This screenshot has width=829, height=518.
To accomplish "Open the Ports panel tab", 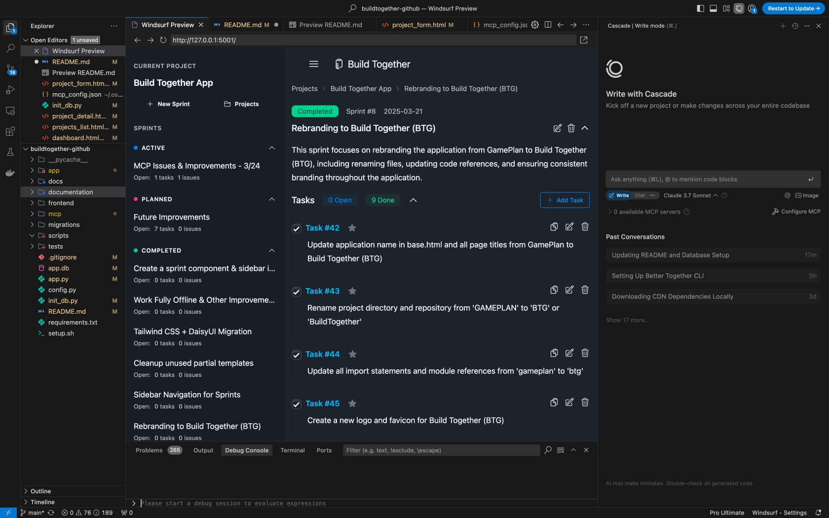I will pos(324,450).
